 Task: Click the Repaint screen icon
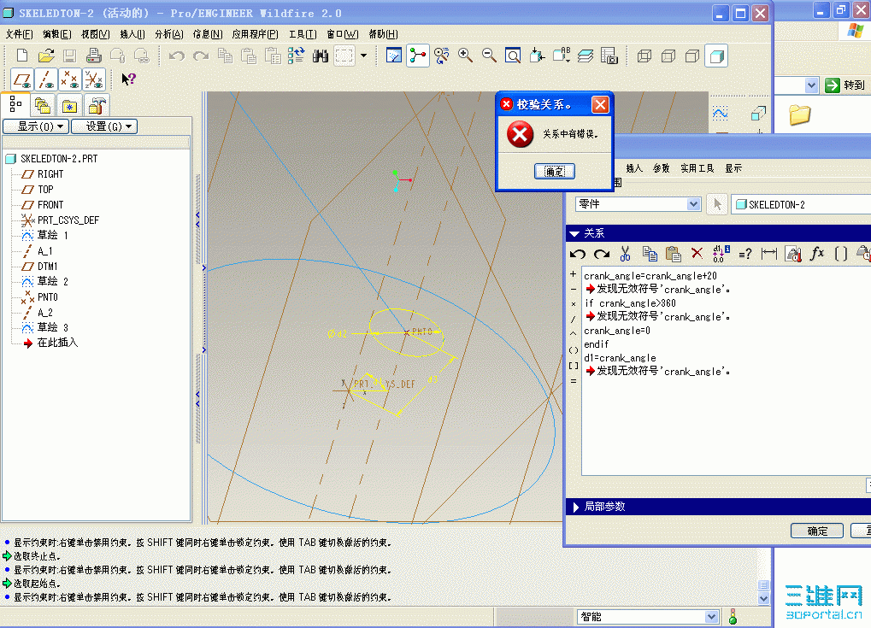(394, 56)
